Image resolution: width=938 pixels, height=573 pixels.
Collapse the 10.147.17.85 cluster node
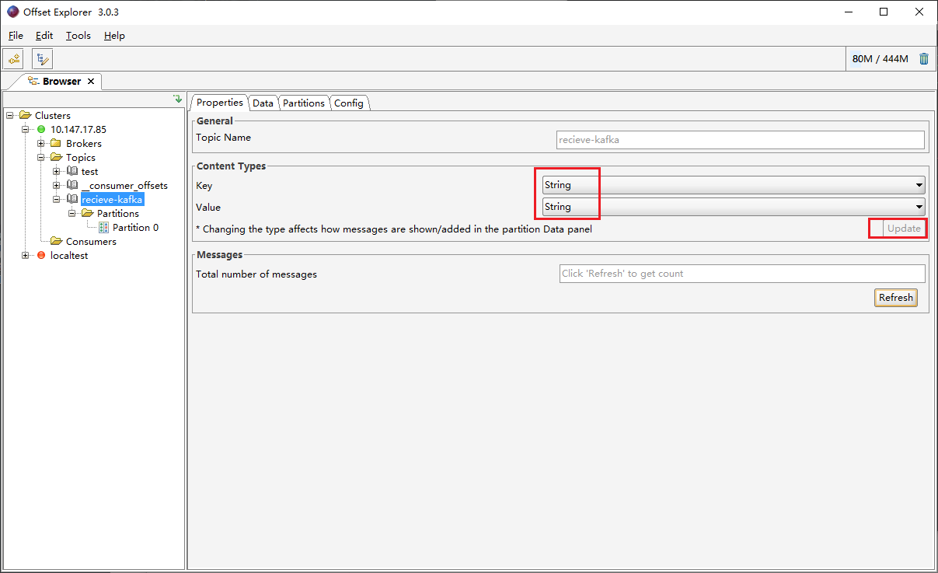[26, 130]
